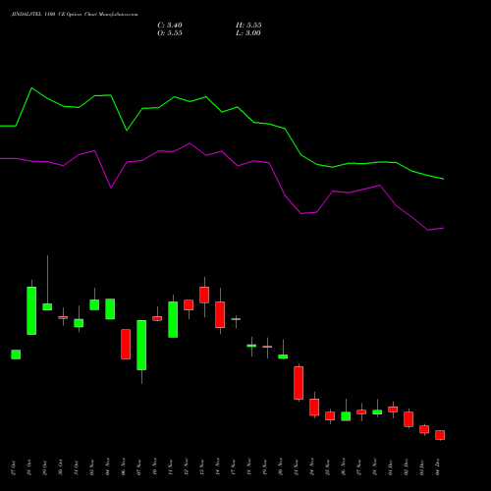491x491 pixels.
Task: Click the 14 Nov date label
Action: [217, 466]
